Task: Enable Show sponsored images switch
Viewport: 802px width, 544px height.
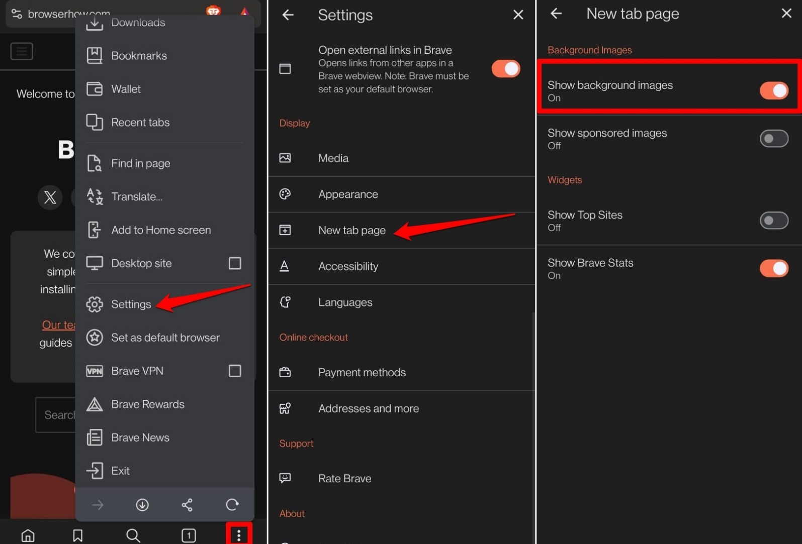Action: [774, 139]
